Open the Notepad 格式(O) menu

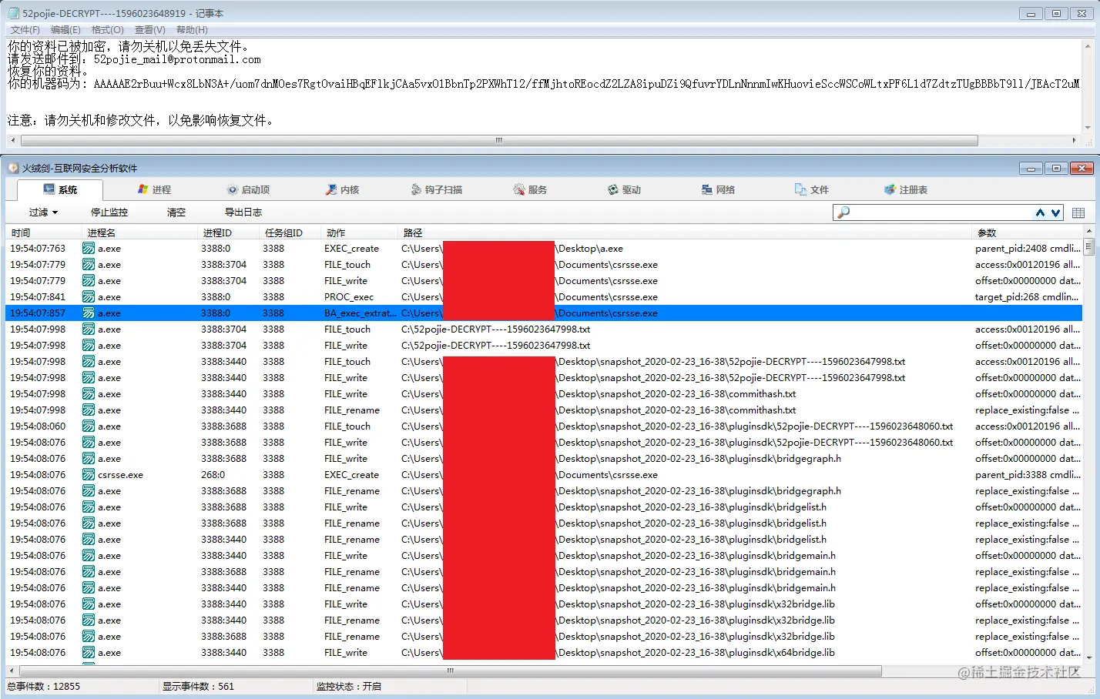point(107,30)
